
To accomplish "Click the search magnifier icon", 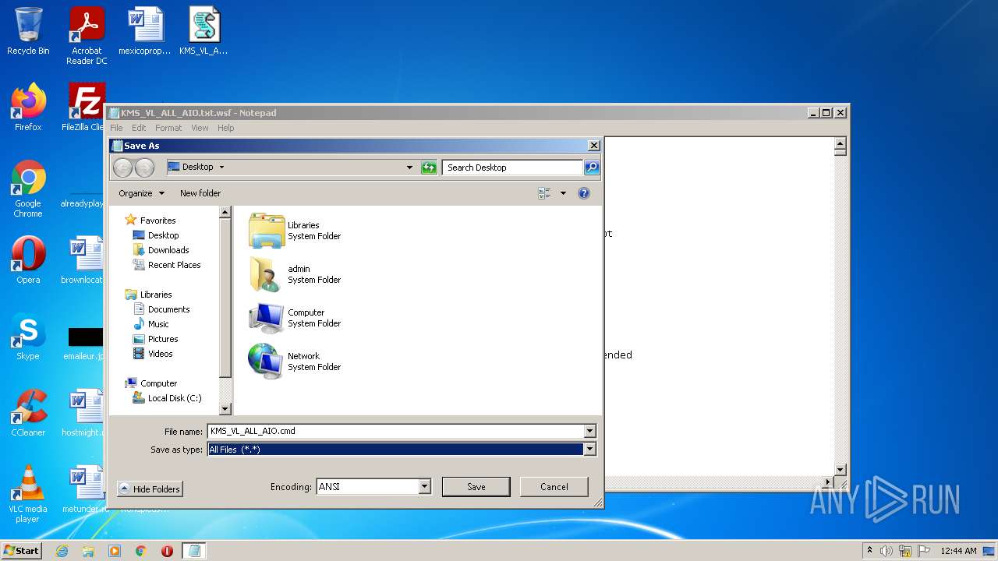I will pyautogui.click(x=592, y=168).
